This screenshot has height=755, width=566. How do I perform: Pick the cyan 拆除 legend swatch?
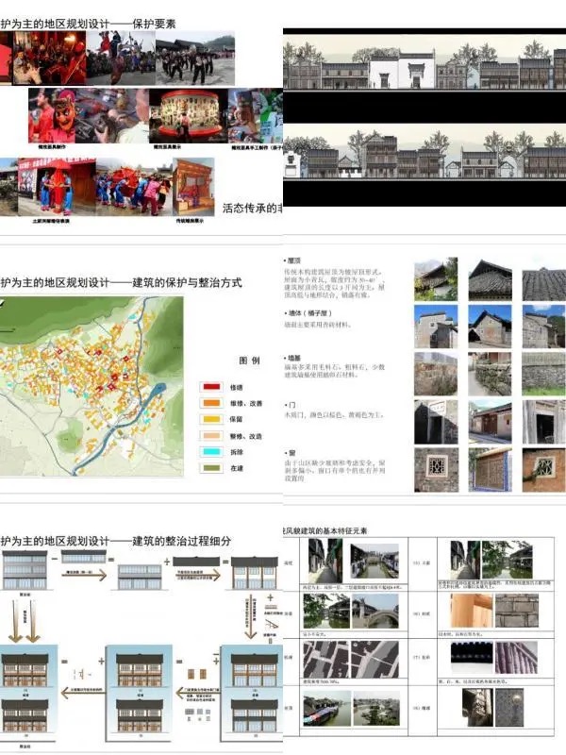[211, 452]
